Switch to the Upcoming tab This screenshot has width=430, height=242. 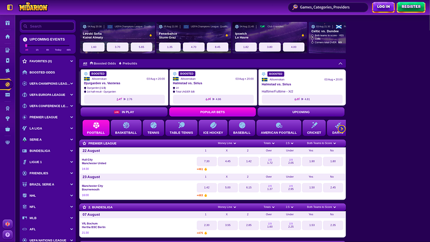pos(301,112)
